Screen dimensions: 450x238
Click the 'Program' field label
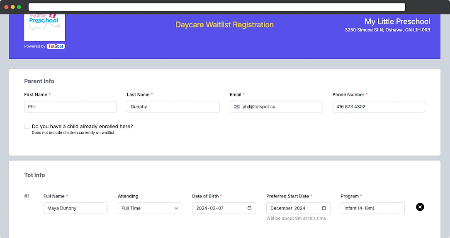point(350,196)
